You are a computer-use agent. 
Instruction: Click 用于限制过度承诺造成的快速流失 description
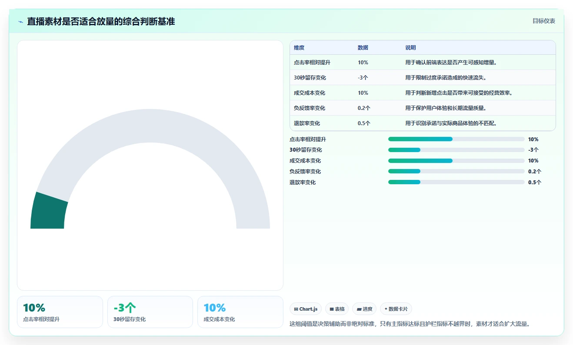coord(446,78)
